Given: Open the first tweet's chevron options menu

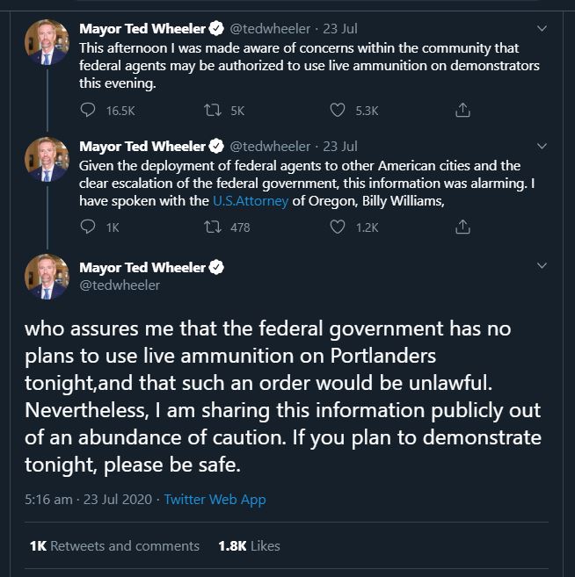Looking at the screenshot, I should click(542, 28).
